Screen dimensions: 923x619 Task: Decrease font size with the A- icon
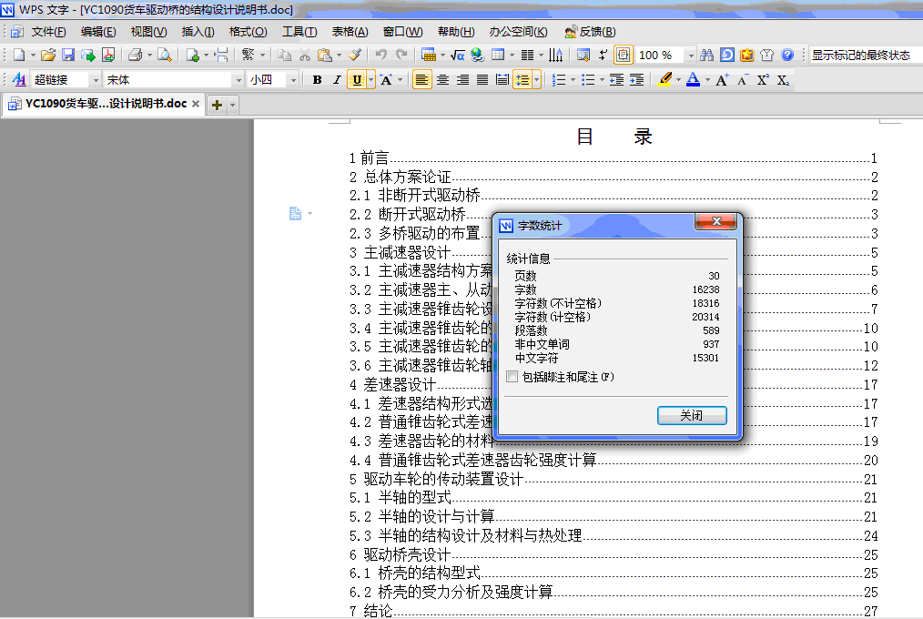coord(742,80)
